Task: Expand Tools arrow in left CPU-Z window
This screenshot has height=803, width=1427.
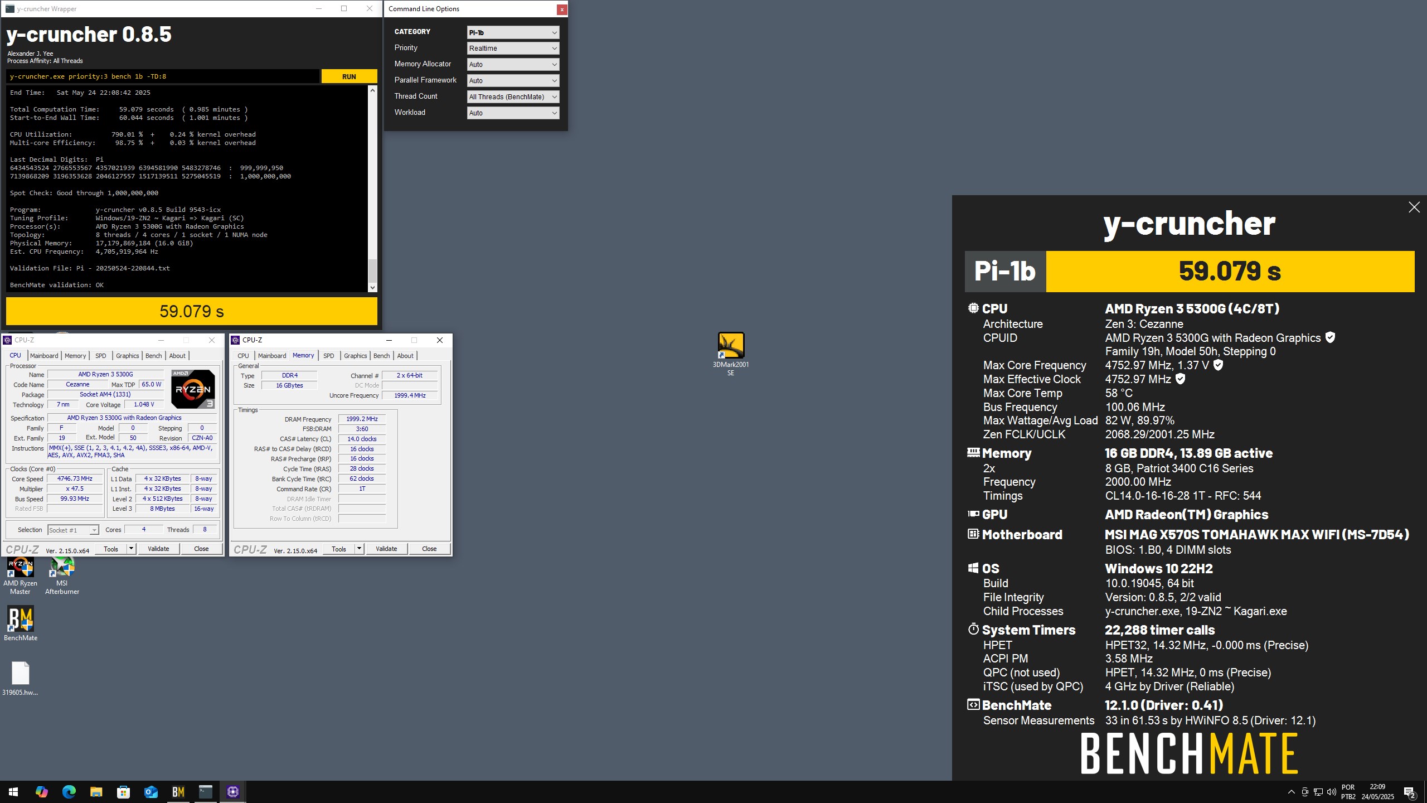Action: pyautogui.click(x=131, y=549)
